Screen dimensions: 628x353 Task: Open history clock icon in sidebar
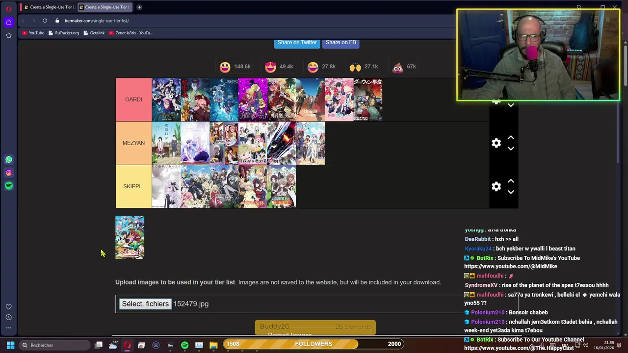click(x=9, y=317)
